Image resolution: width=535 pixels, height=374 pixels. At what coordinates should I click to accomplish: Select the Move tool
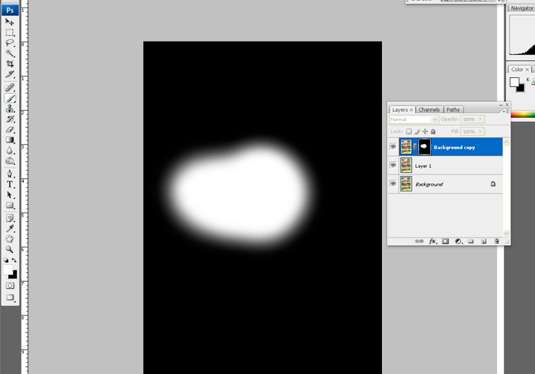pyautogui.click(x=10, y=22)
